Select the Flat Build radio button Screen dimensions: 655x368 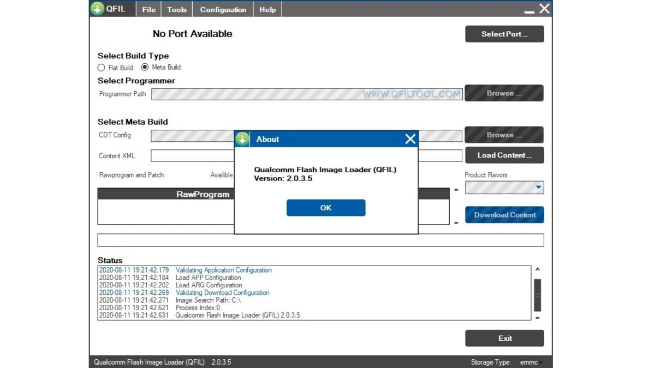(x=102, y=68)
